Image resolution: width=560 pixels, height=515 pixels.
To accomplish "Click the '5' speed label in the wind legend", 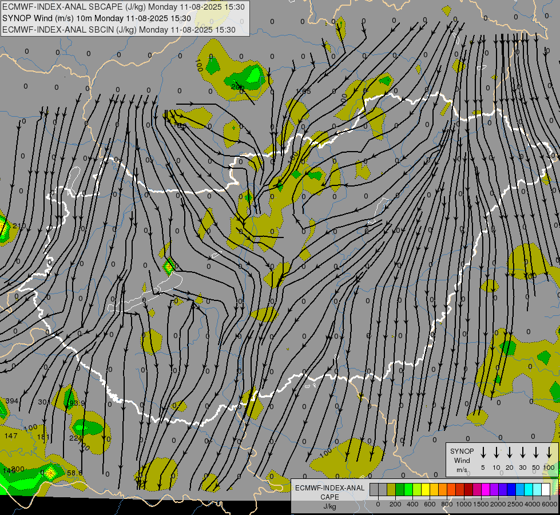I will coord(483,468).
